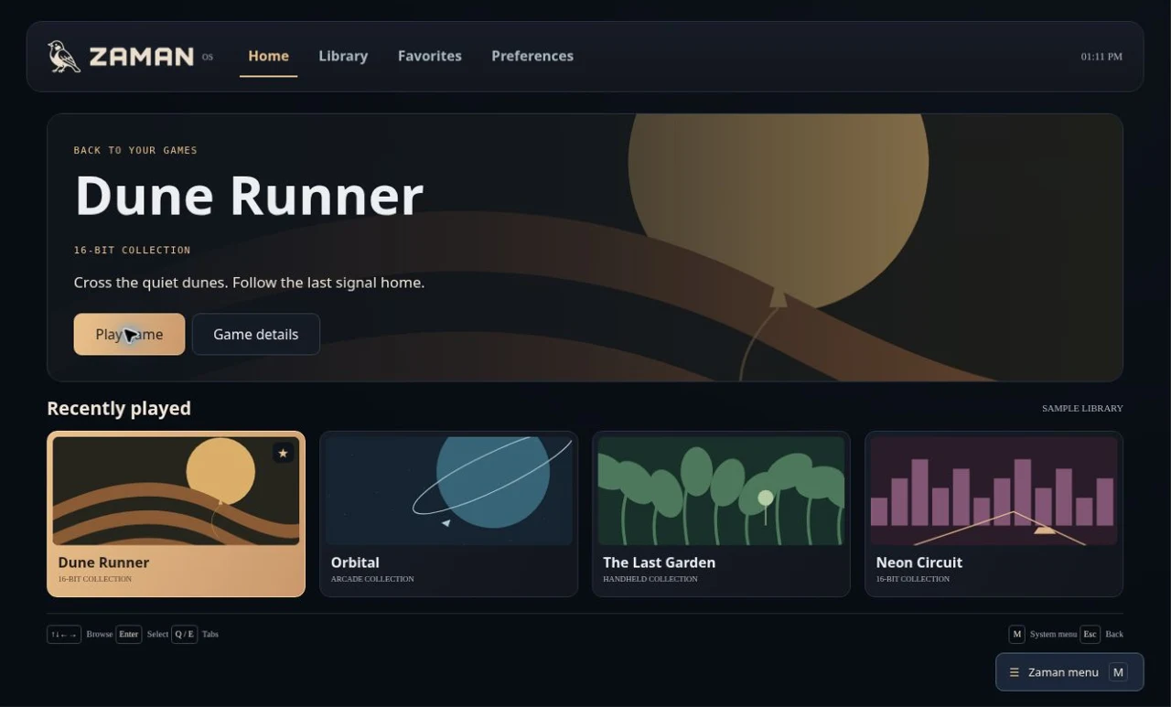
Task: Click the Enter key hint badge
Action: tap(128, 634)
